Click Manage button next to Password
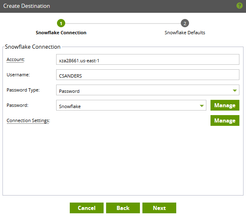Viewport: 246px width, 217px height. tap(225, 105)
